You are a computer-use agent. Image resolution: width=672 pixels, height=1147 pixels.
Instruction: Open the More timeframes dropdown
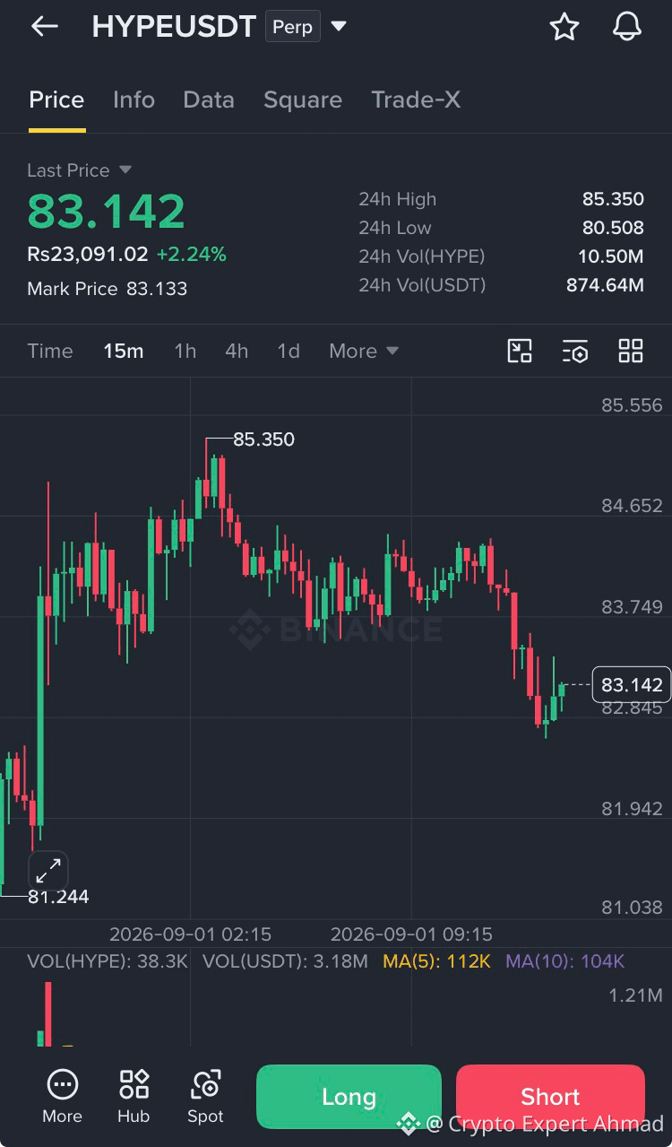click(363, 351)
